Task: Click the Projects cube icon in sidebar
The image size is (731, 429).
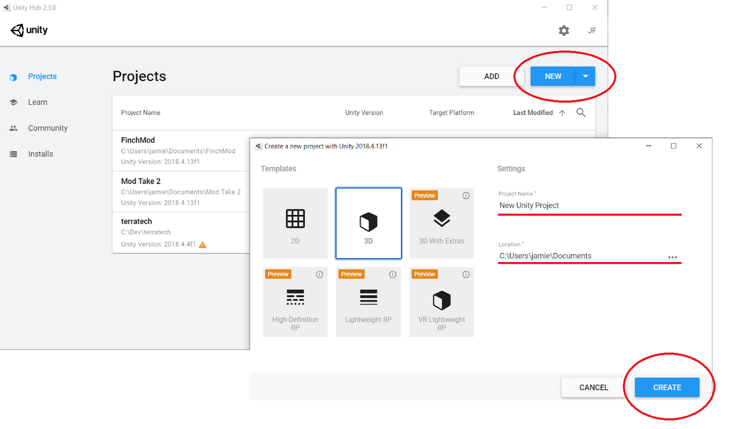Action: pos(13,77)
